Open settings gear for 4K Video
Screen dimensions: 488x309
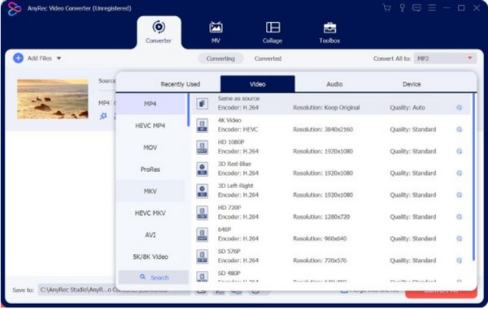click(x=459, y=130)
